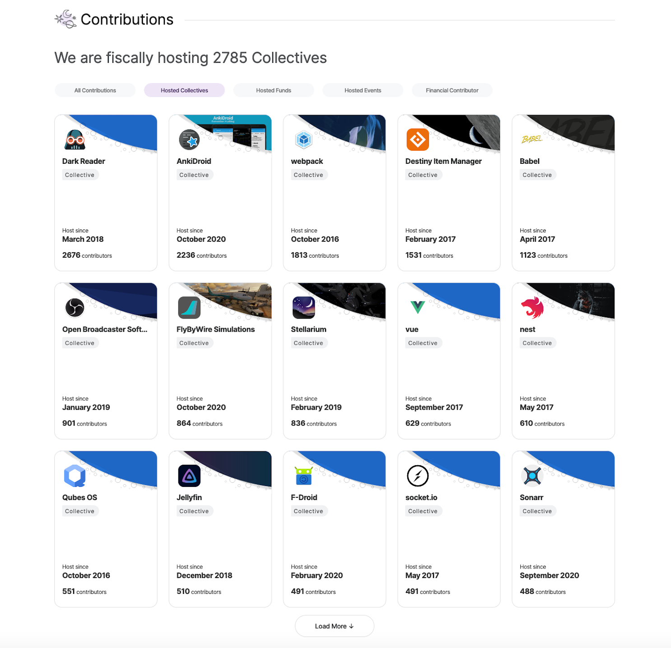Open the Stellarium collective name link
Screen dimensions: 671x648
click(308, 329)
